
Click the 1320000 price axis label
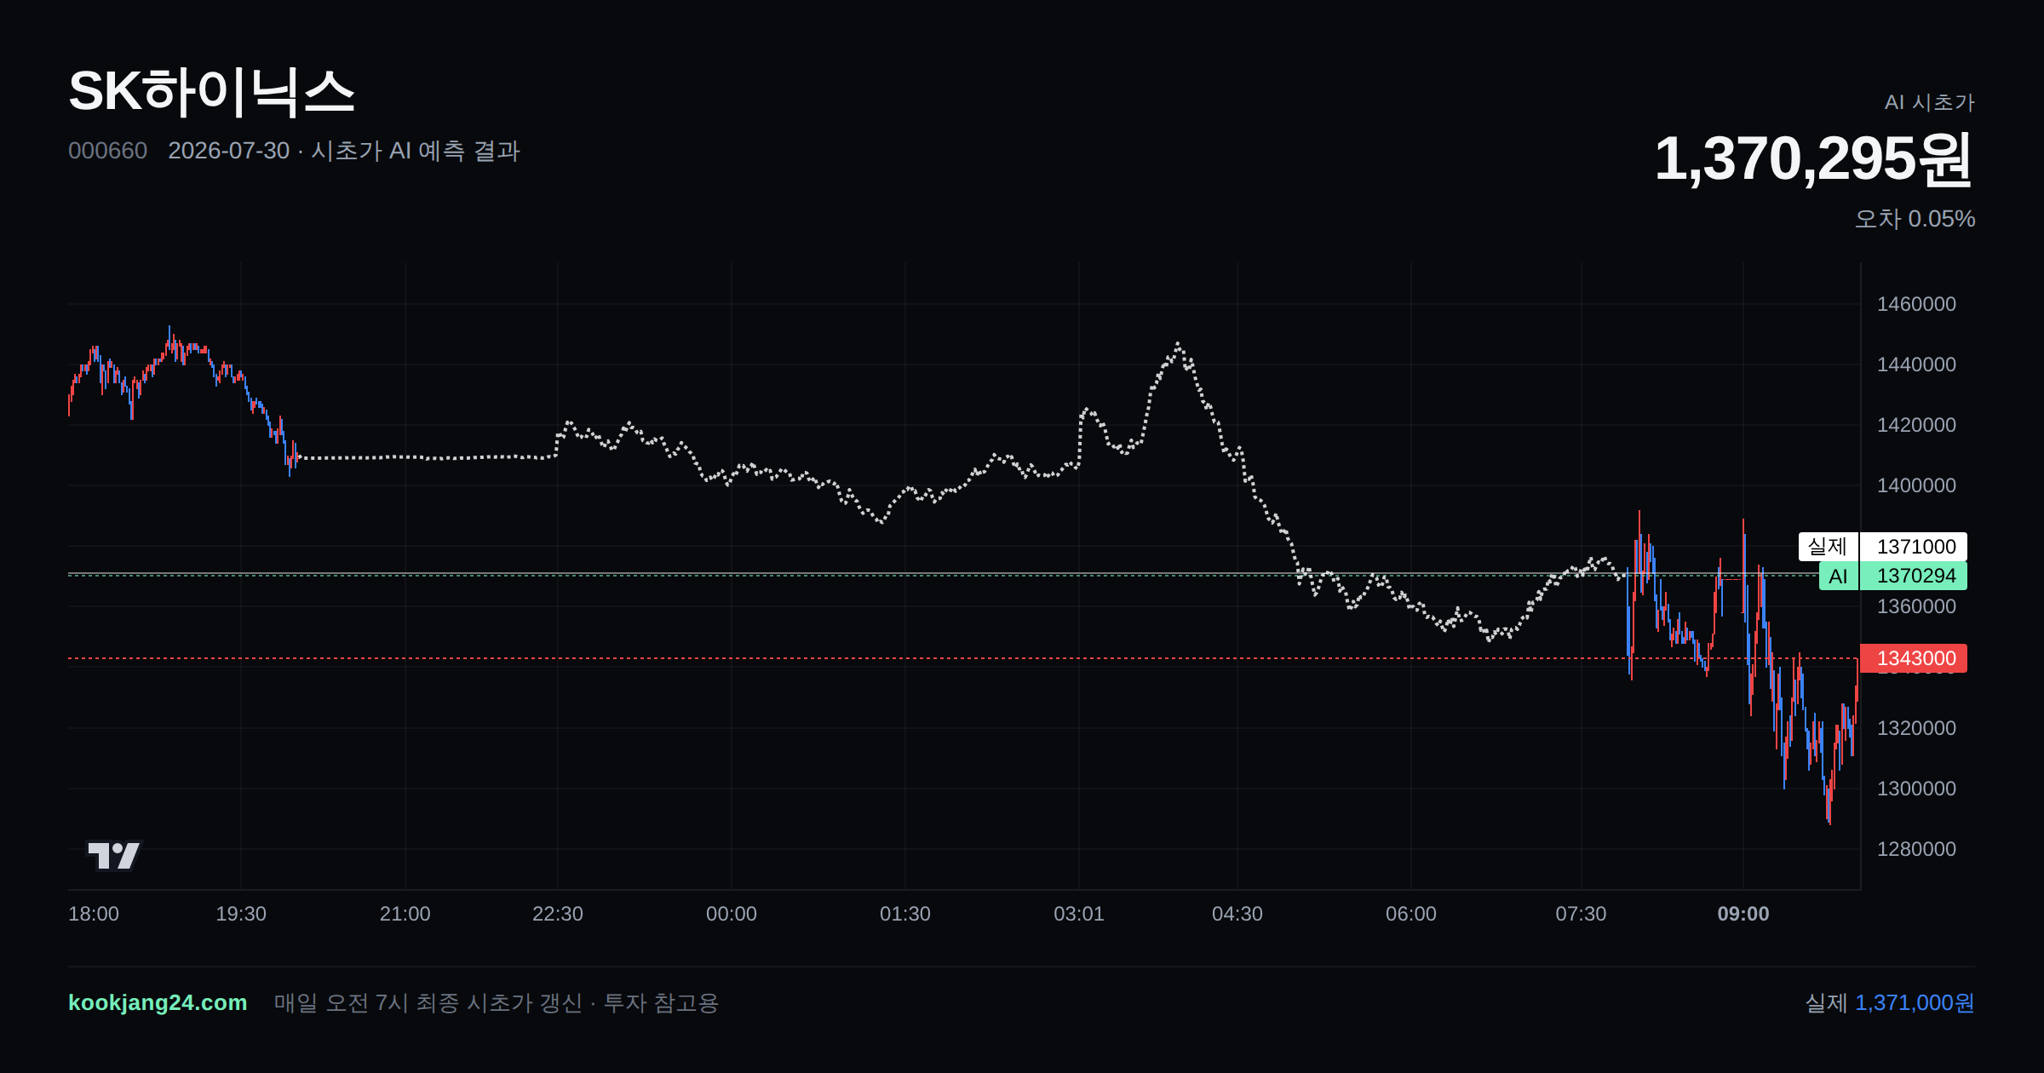click(1916, 728)
